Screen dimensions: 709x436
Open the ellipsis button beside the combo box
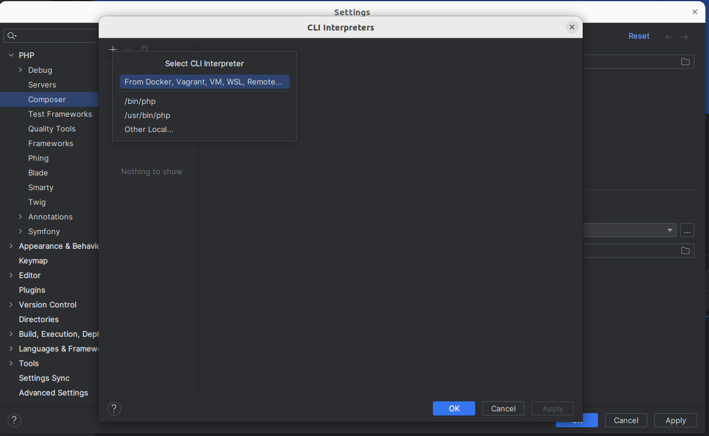click(687, 231)
